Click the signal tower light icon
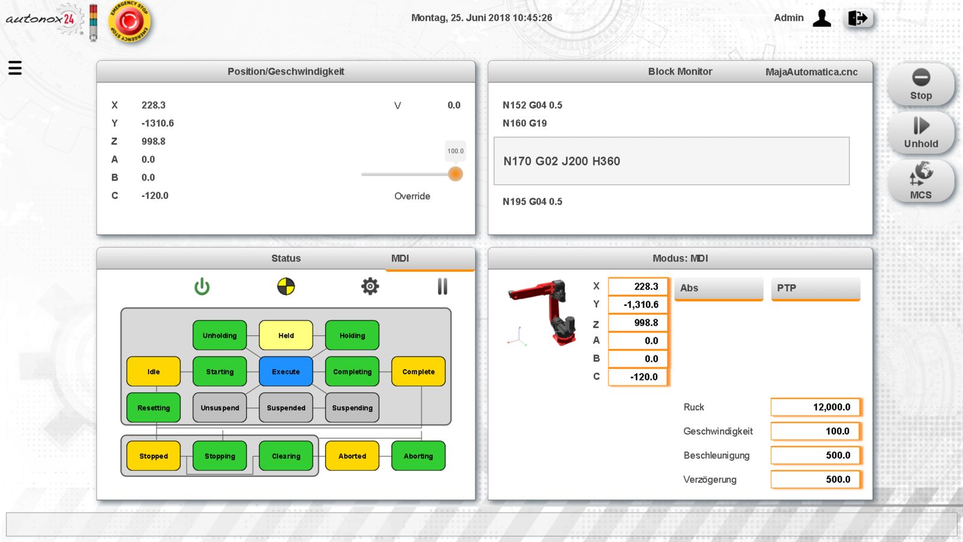This screenshot has width=963, height=542. [93, 22]
